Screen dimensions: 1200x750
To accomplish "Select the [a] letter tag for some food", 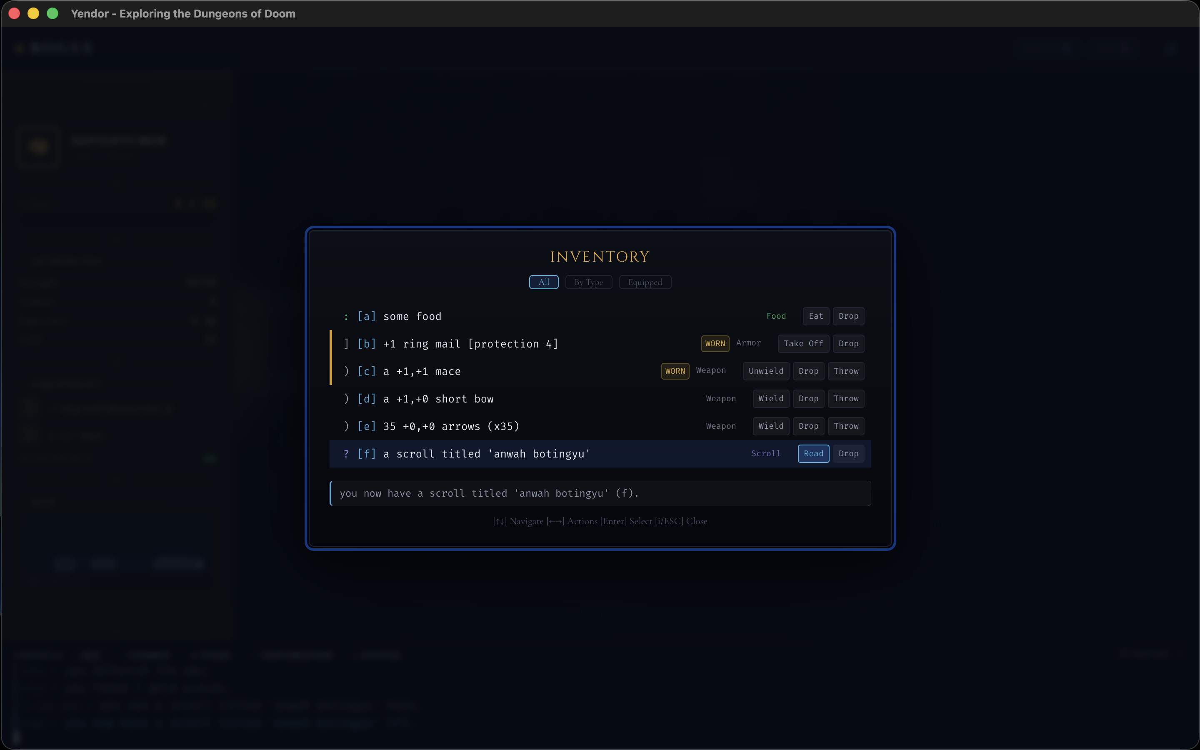I will 366,316.
